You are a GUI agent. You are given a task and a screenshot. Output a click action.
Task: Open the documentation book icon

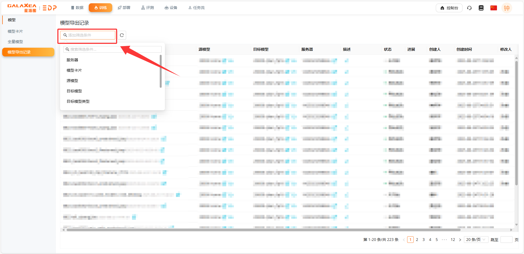pyautogui.click(x=481, y=8)
